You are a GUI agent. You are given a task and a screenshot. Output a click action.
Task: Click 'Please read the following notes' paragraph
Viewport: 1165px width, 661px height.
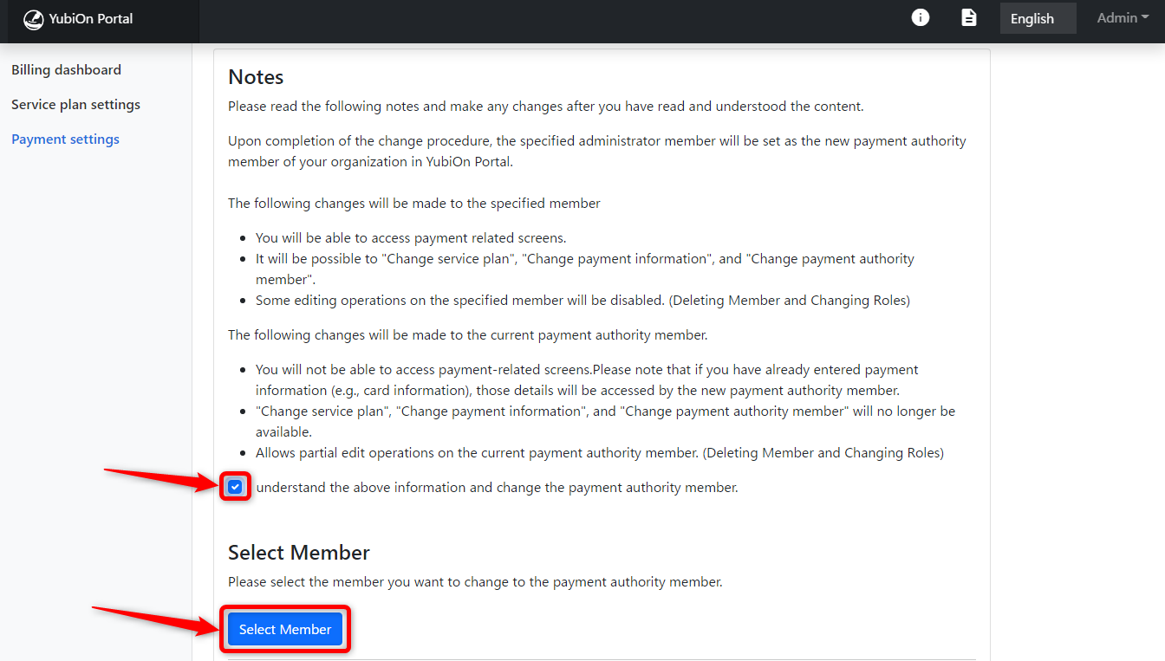point(546,107)
